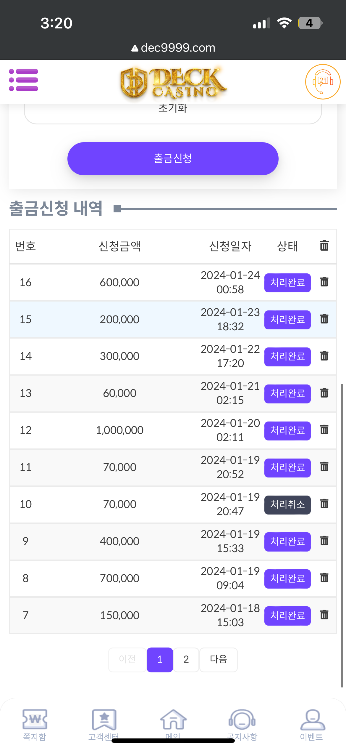Click the 다음 next page button
This screenshot has width=346, height=750.
218,659
